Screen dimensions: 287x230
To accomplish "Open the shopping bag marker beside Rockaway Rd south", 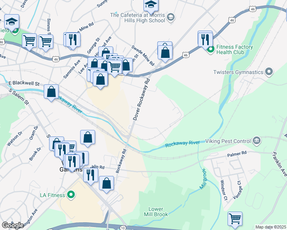I will (x=107, y=183).
